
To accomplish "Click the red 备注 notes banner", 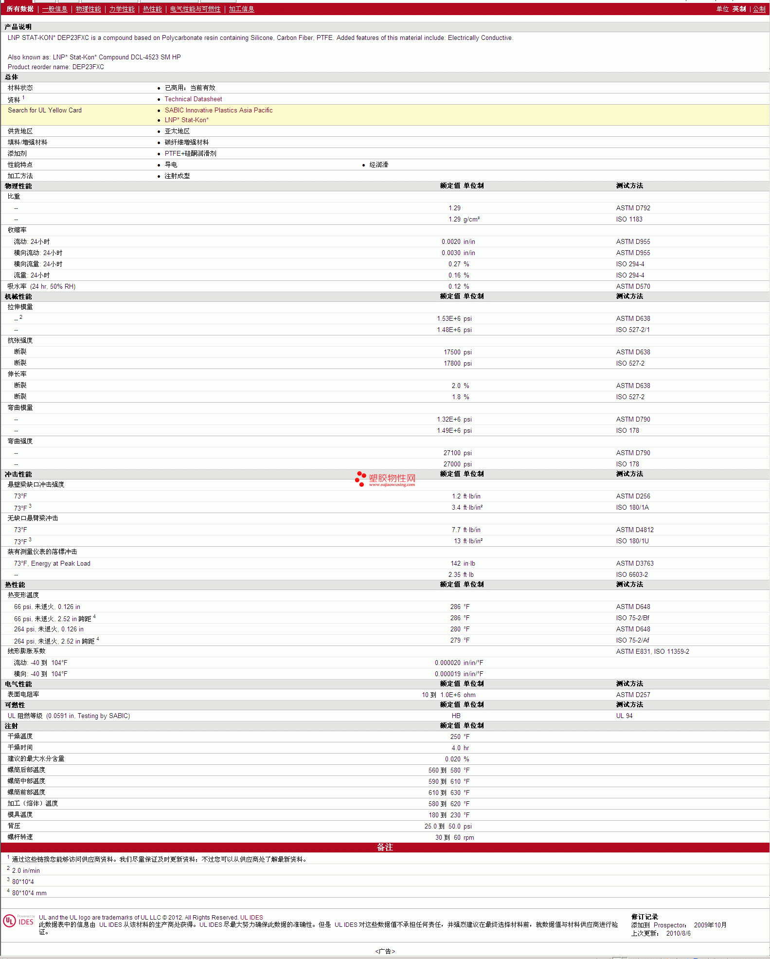I will (x=385, y=847).
